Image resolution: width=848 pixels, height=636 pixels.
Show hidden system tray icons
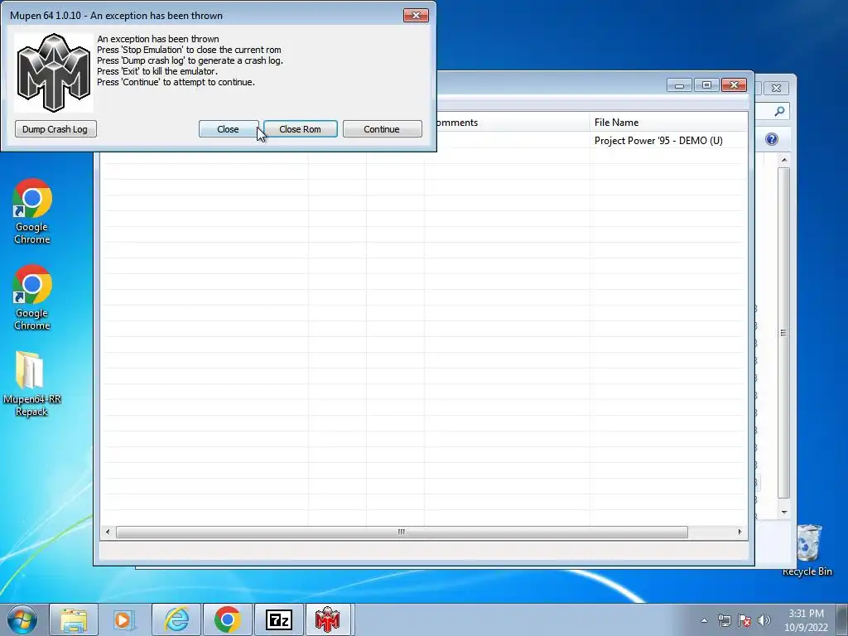(x=704, y=620)
